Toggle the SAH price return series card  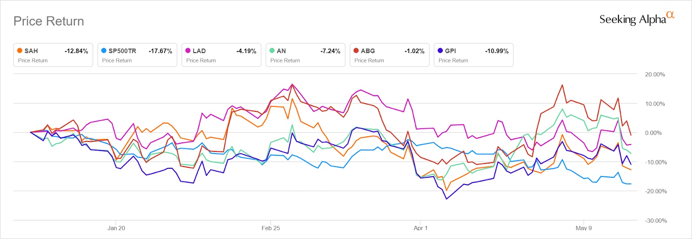pyautogui.click(x=53, y=55)
